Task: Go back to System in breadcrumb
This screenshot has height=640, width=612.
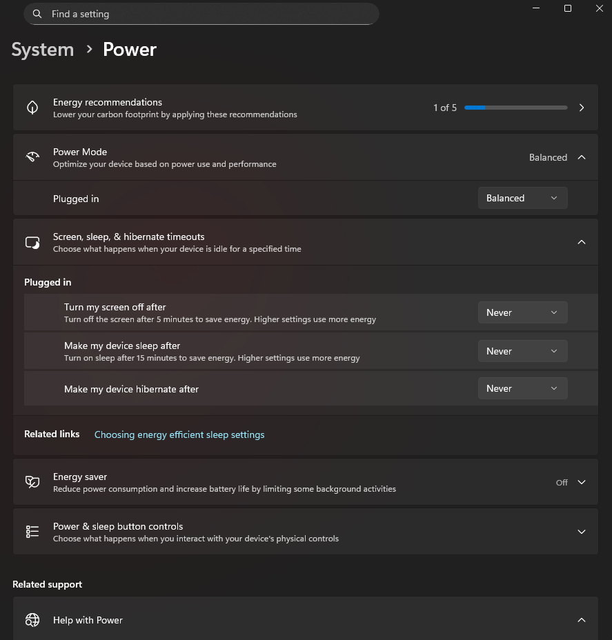Action: pyautogui.click(x=43, y=50)
